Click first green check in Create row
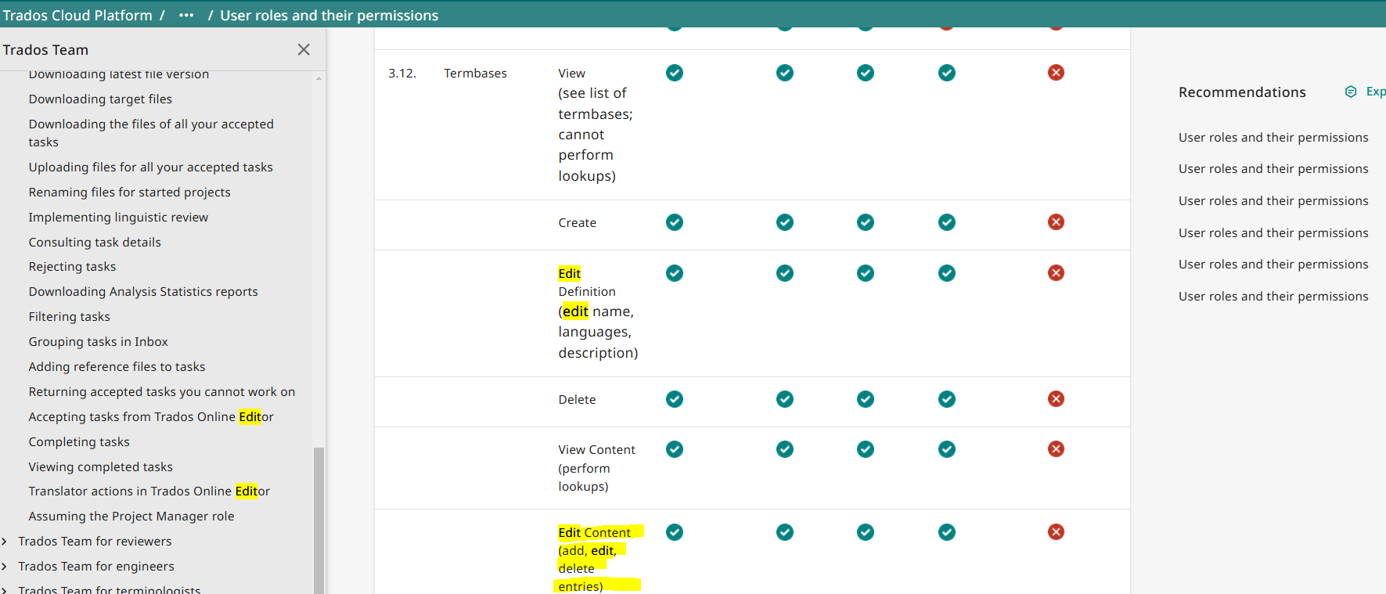The height and width of the screenshot is (594, 1386). [x=675, y=222]
